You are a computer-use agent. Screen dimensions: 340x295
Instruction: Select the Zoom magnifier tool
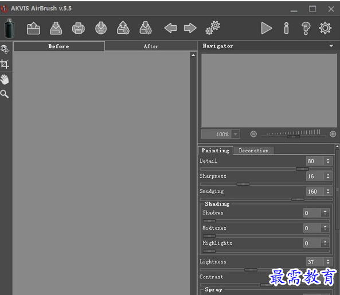(x=5, y=94)
